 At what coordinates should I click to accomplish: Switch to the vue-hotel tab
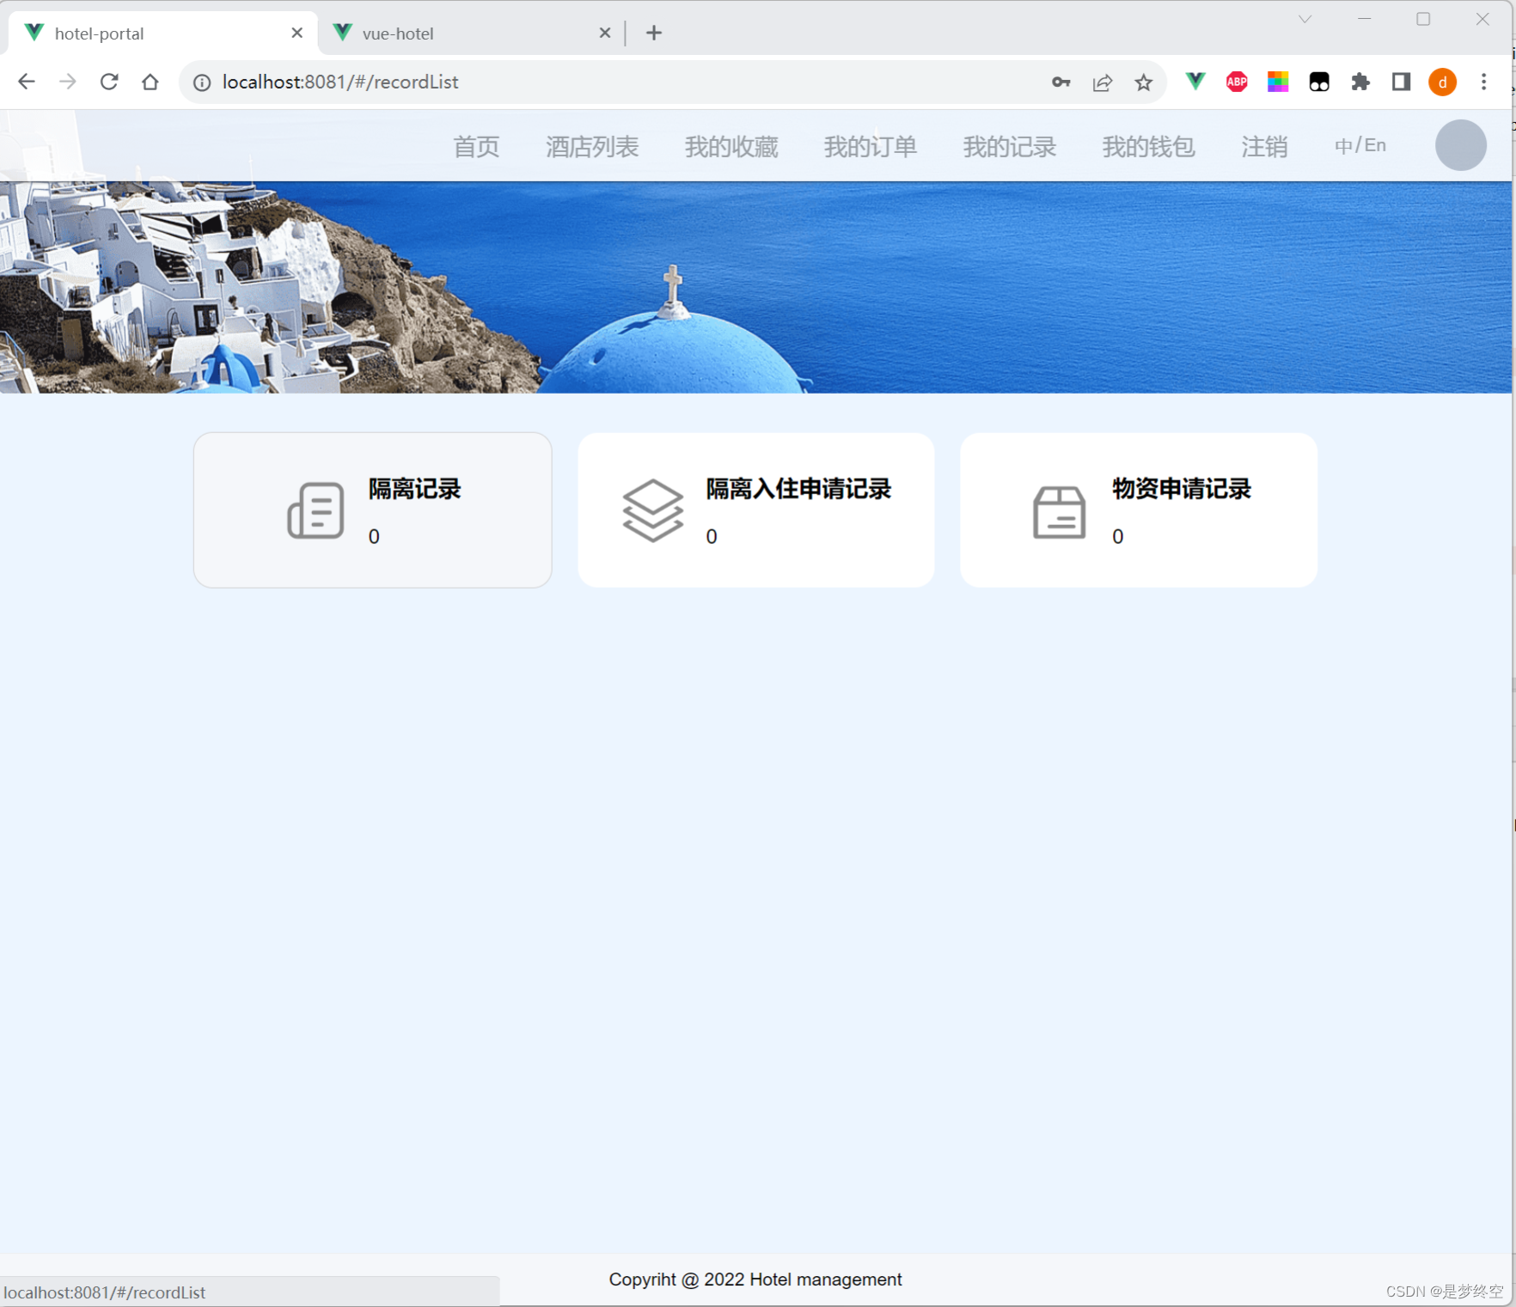tap(471, 33)
